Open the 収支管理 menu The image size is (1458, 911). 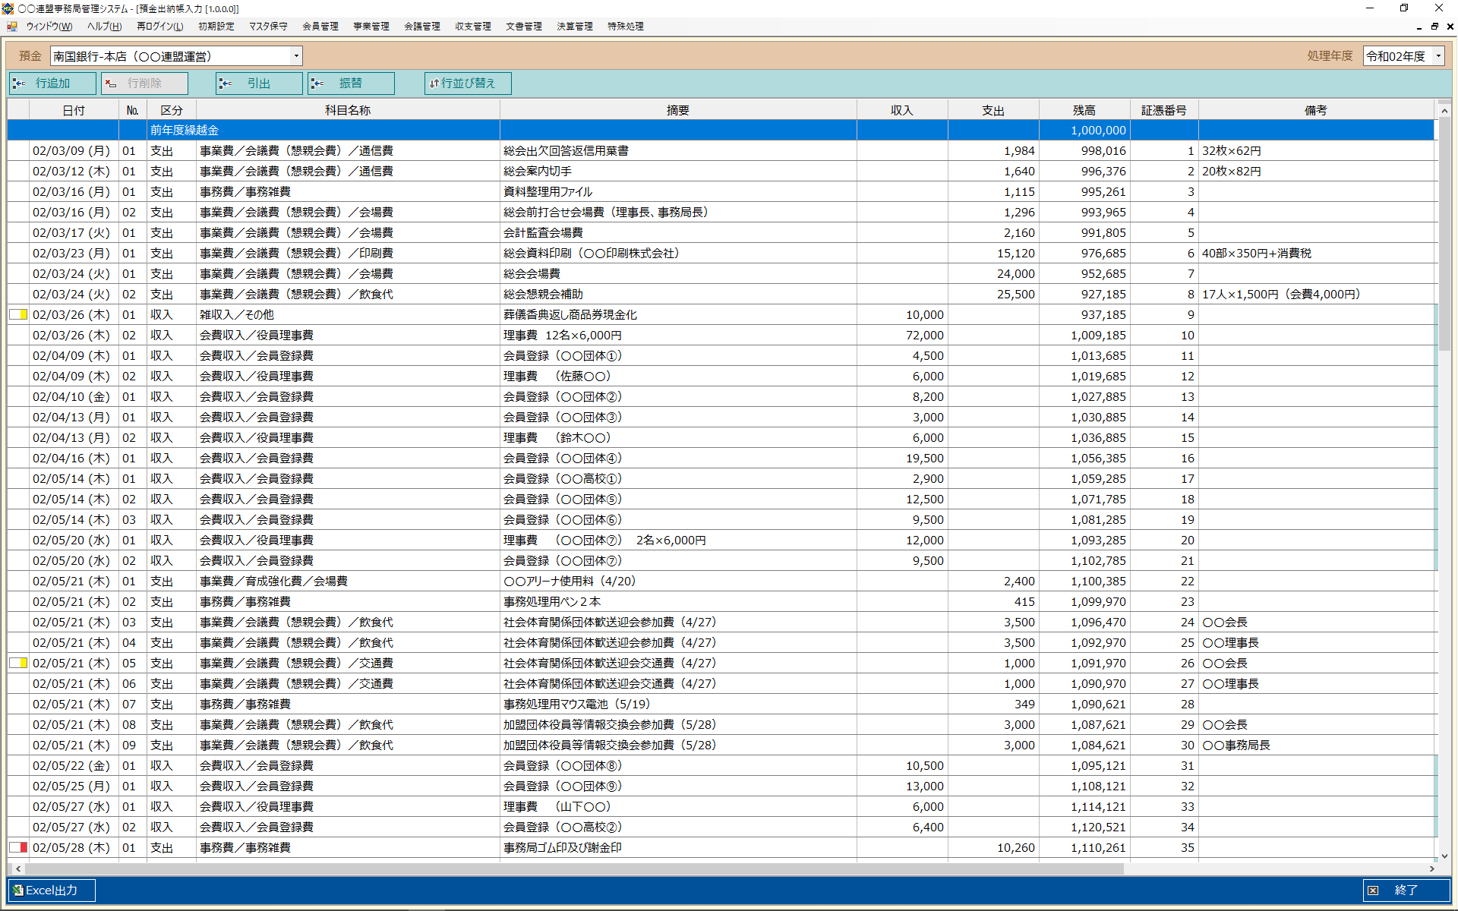click(472, 27)
